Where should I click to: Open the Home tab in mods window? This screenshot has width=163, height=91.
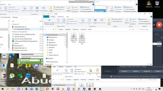pyautogui.click(x=53, y=16)
